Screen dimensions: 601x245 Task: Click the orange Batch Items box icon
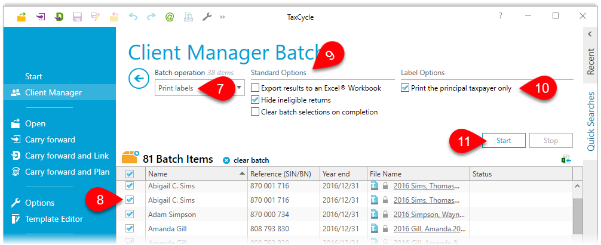pyautogui.click(x=130, y=157)
